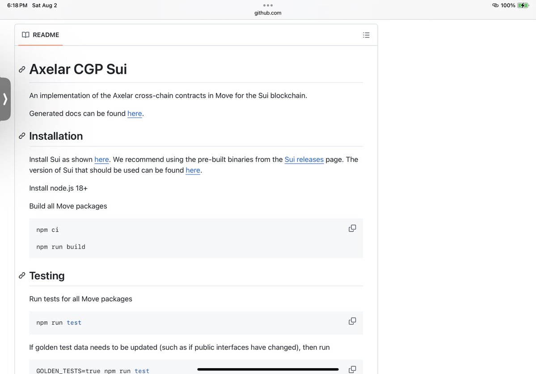
Task: Open the 'here' link for Sui version
Action: (x=193, y=170)
